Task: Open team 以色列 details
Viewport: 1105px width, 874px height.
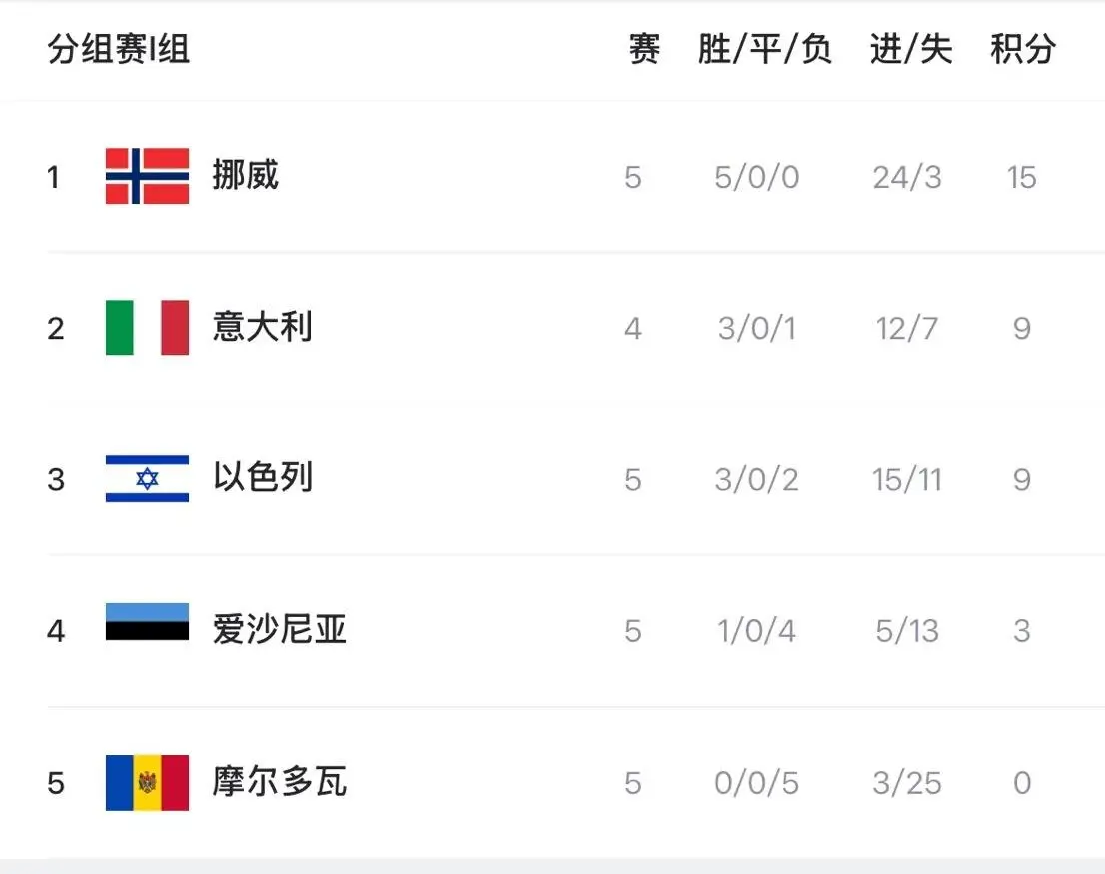Action: (262, 479)
